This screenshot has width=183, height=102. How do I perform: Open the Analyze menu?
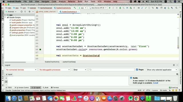(62, 1)
